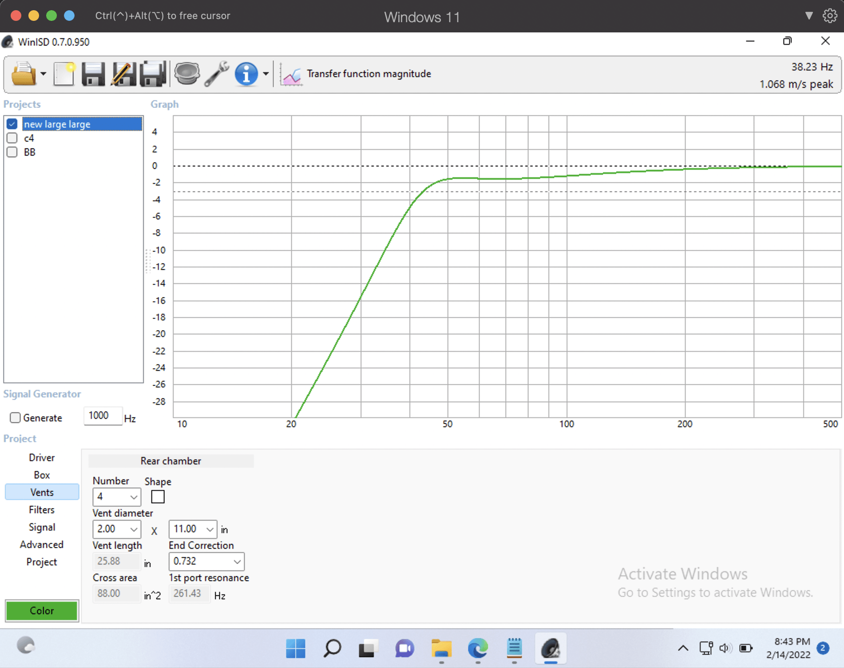Image resolution: width=844 pixels, height=668 pixels.
Task: Enable the Generate signal checkbox
Action: tap(15, 418)
